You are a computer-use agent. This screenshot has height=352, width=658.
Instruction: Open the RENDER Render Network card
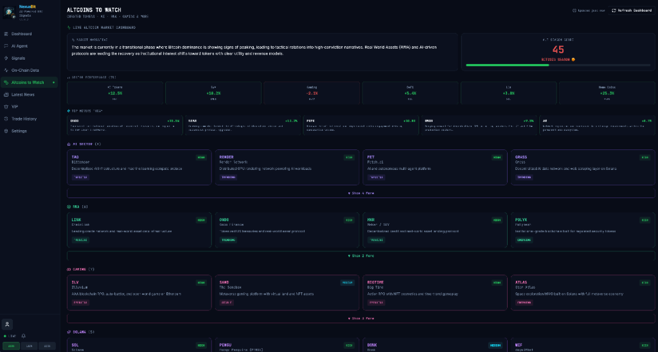point(287,167)
